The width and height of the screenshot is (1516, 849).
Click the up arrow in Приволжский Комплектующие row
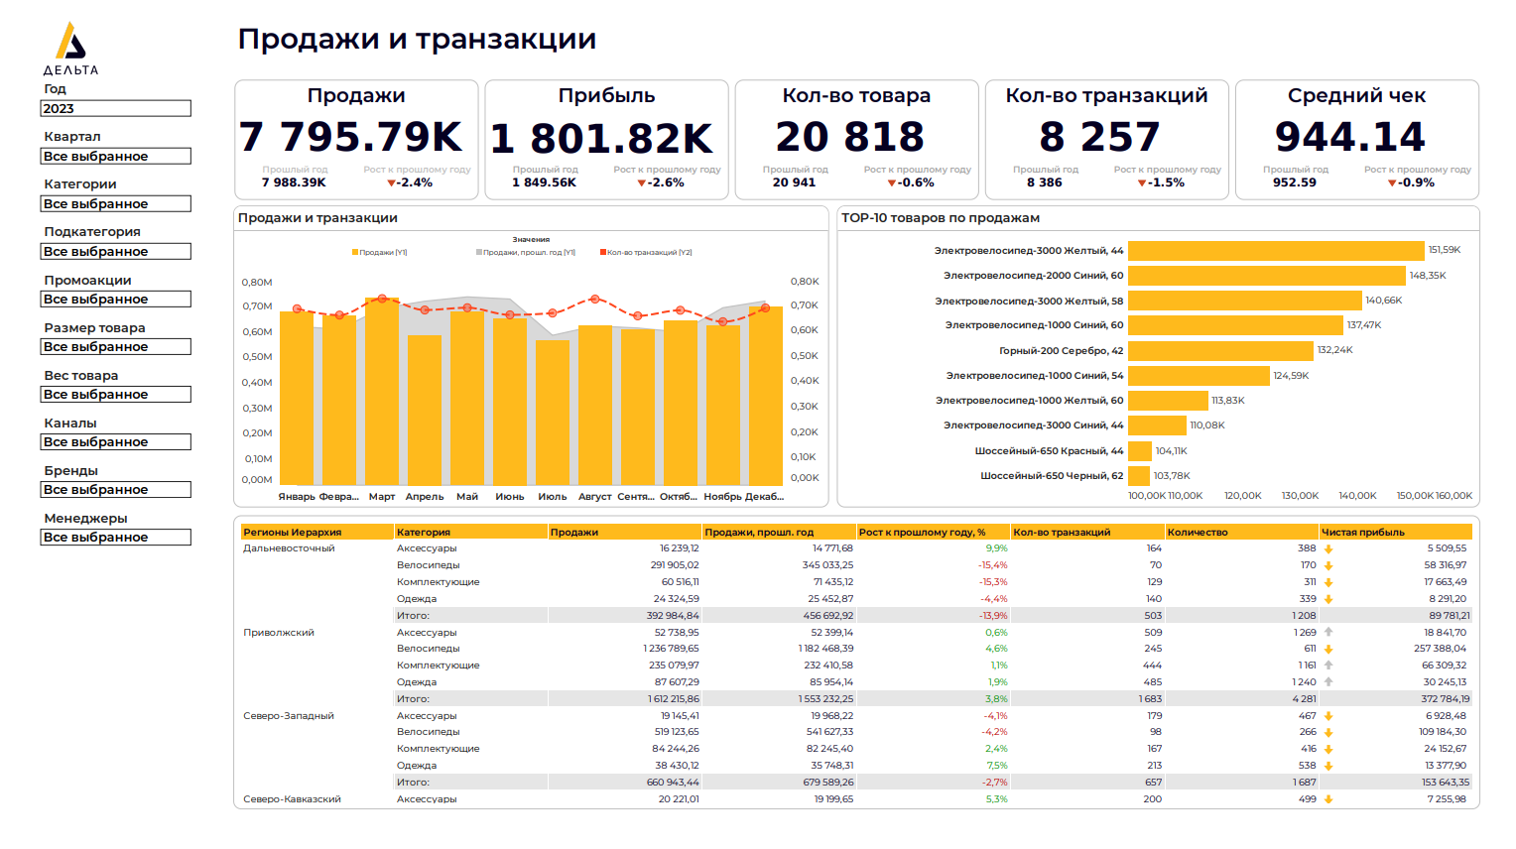point(1328,666)
